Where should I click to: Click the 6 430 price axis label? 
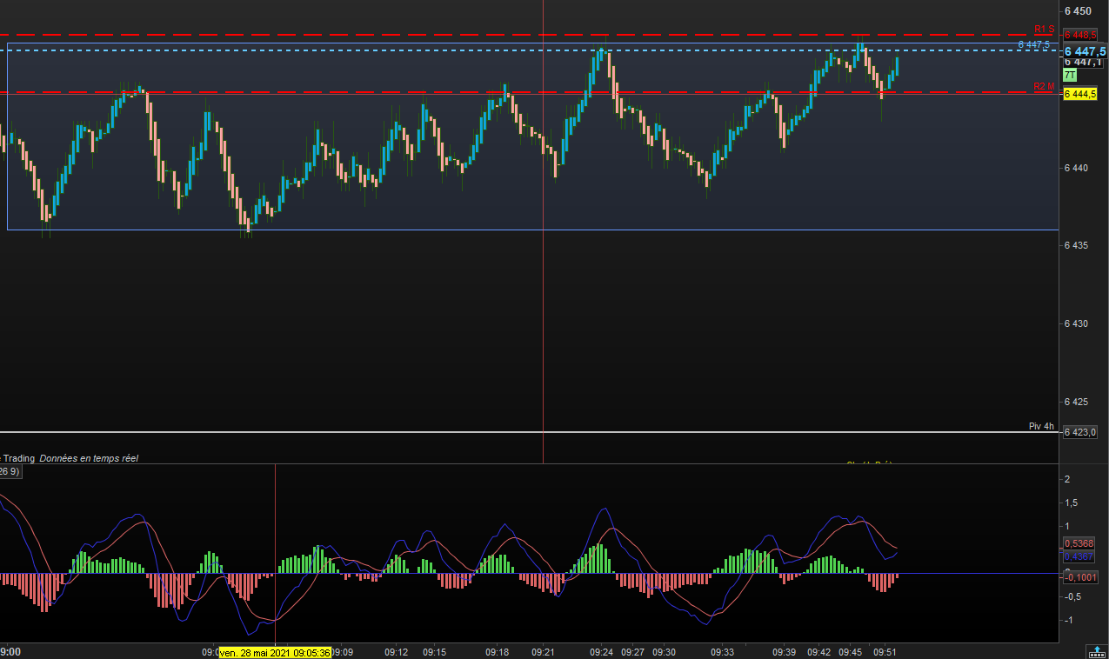point(1078,324)
